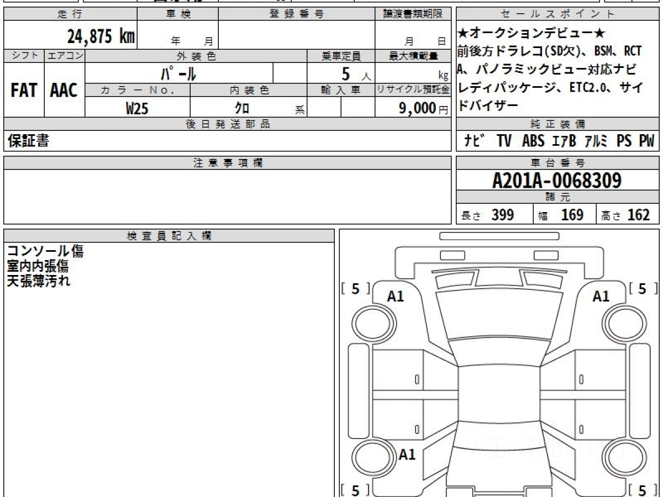Click the 登録番号 header cell

click(297, 14)
